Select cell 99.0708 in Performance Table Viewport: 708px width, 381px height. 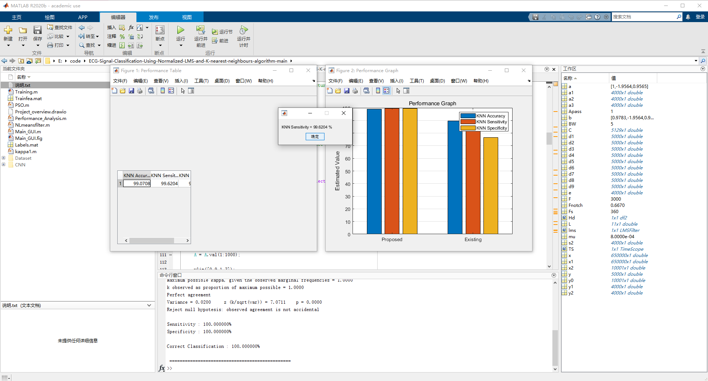pos(137,183)
